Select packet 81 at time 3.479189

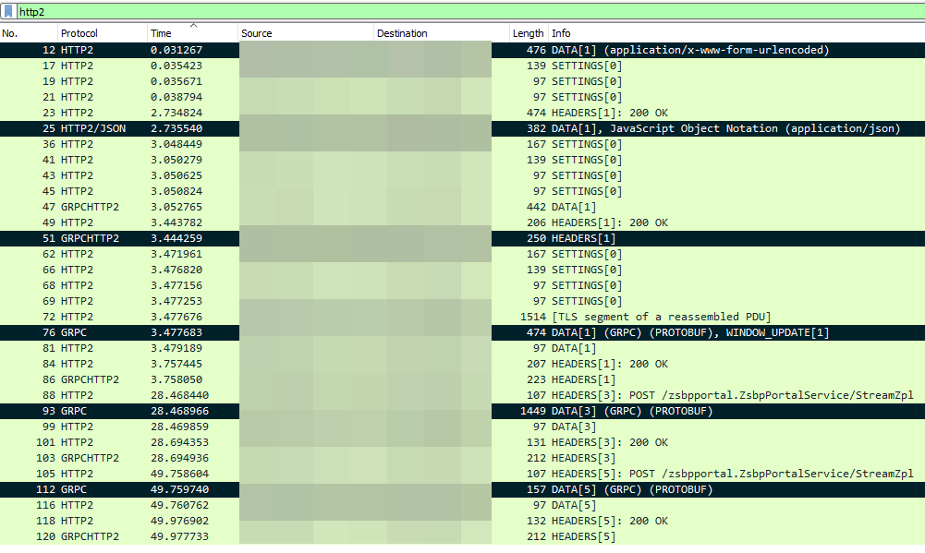click(462, 348)
